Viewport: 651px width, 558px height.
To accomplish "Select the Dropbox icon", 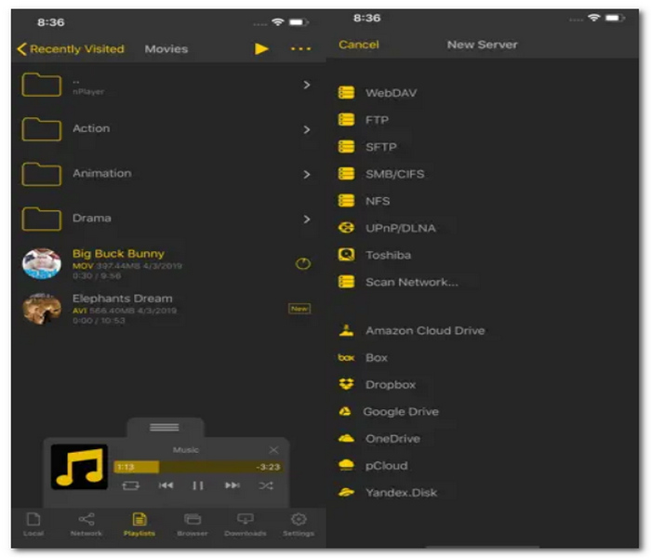I will pos(346,384).
